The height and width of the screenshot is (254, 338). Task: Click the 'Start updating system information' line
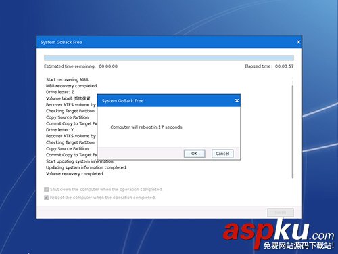80,161
